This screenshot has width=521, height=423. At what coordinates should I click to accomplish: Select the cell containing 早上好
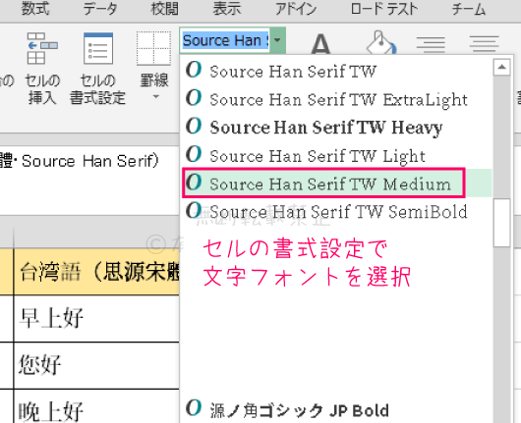96,319
